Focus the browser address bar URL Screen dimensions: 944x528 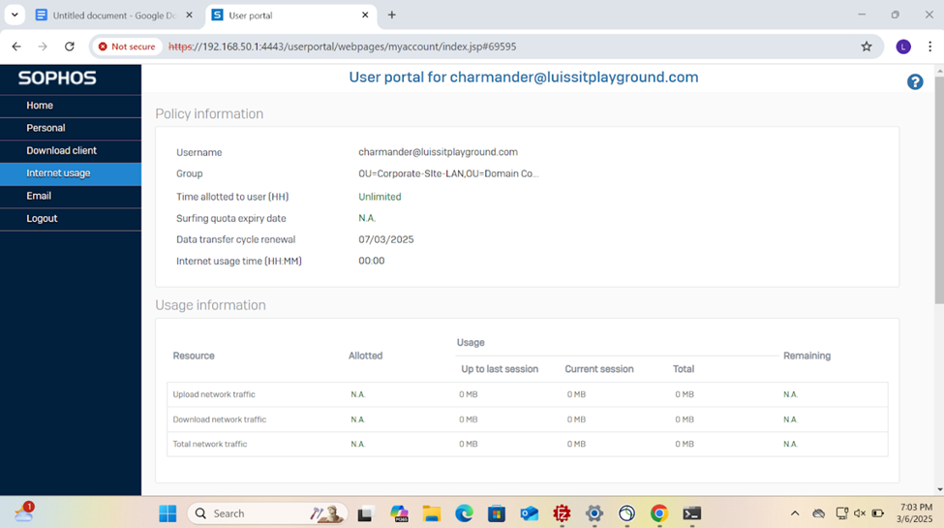pyautogui.click(x=342, y=47)
